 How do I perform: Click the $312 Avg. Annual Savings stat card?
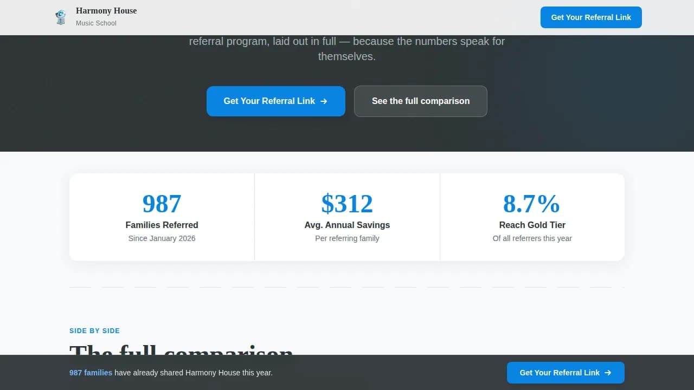347,217
